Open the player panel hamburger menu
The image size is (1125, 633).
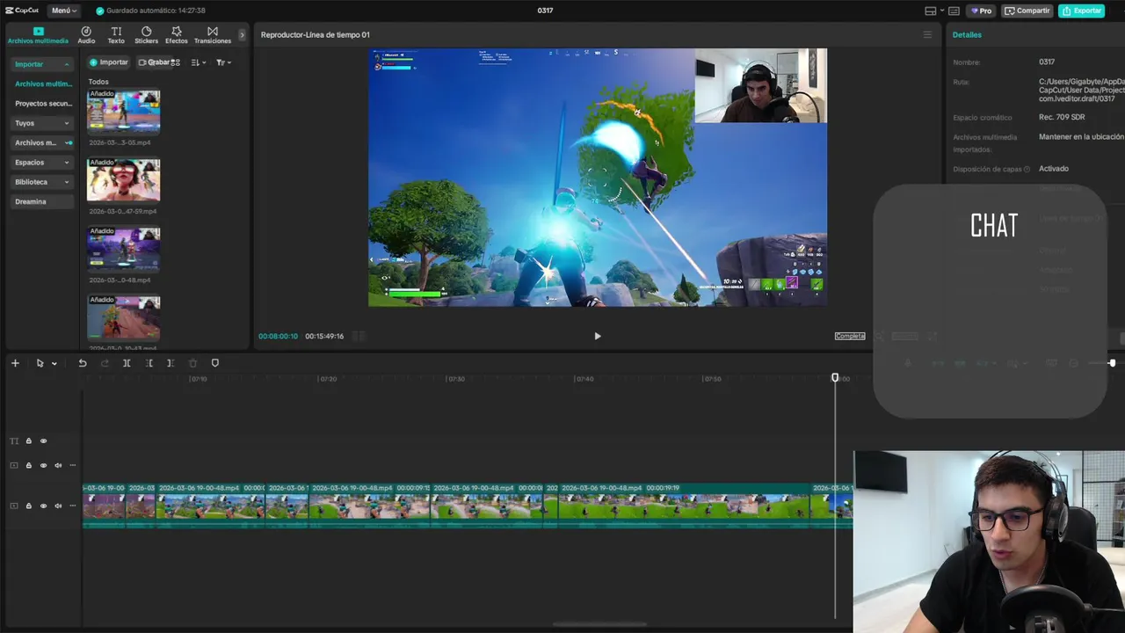[927, 35]
